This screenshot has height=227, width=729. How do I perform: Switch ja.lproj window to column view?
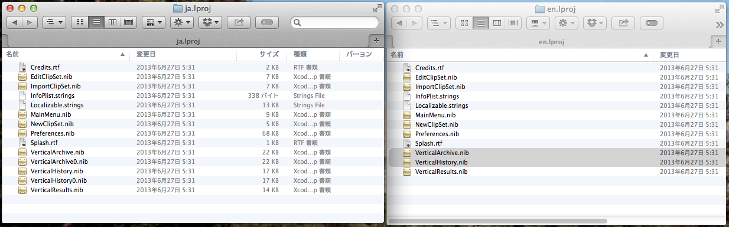point(112,22)
